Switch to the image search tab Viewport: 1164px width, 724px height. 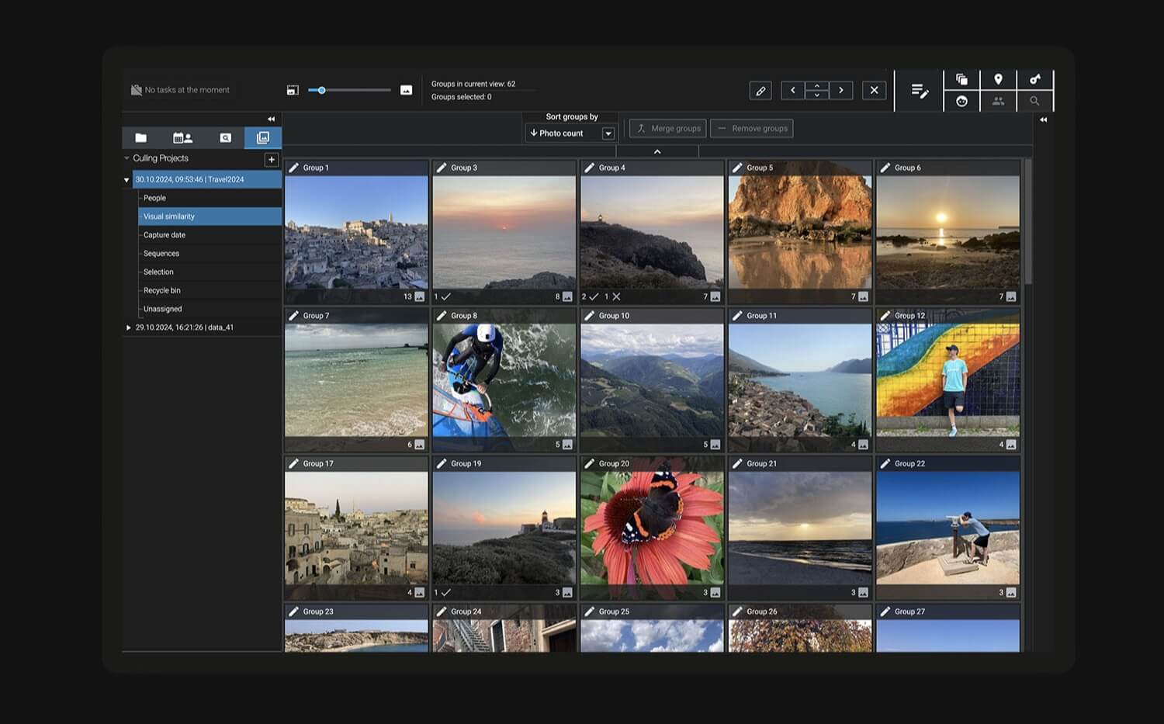coord(225,137)
